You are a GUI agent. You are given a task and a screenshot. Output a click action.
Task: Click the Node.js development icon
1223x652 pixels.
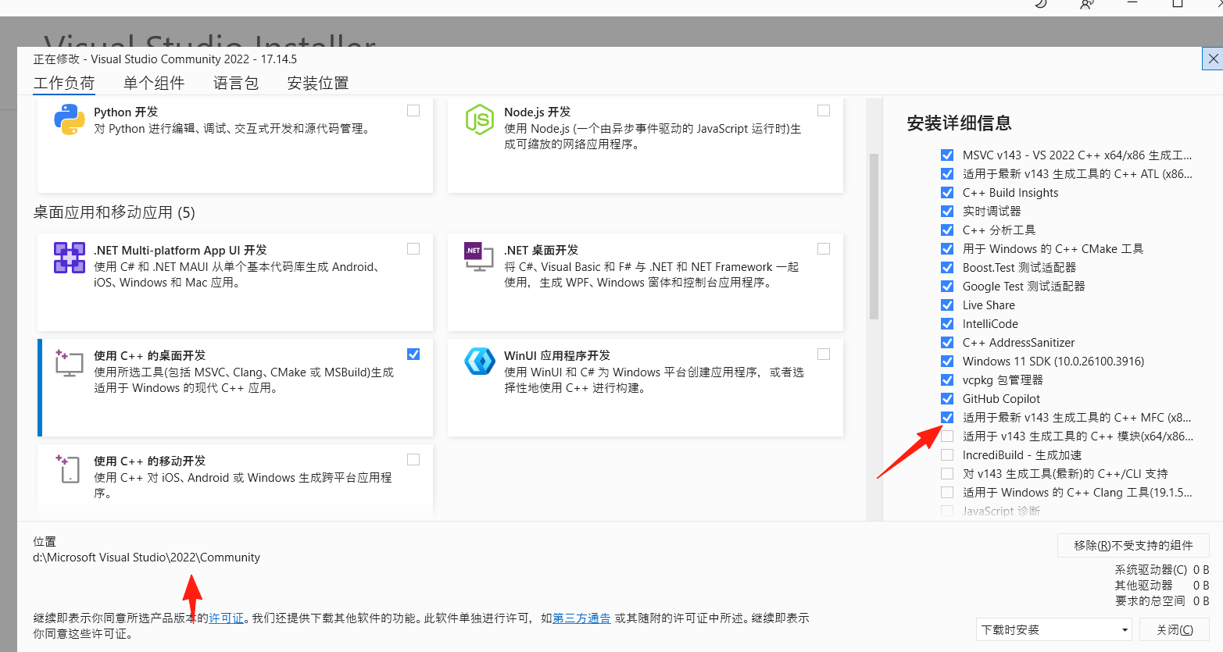click(479, 119)
